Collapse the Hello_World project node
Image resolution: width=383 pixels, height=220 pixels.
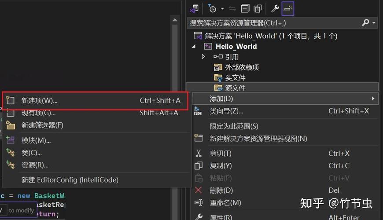(x=194, y=46)
